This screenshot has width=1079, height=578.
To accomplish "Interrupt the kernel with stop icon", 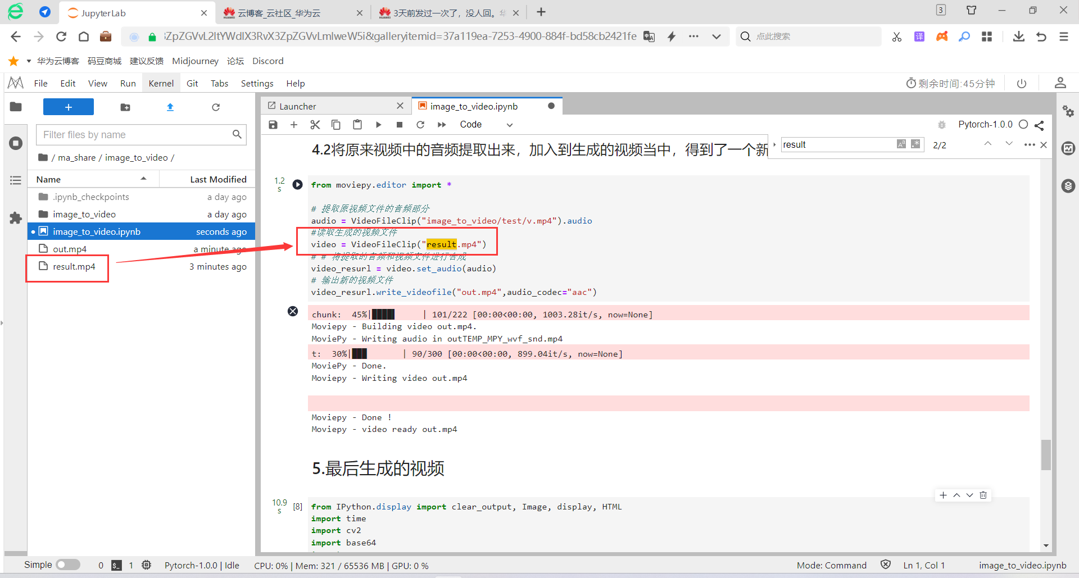I will (400, 125).
